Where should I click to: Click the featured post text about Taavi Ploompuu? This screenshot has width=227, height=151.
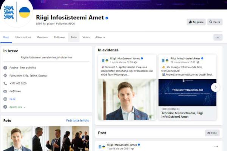coord(127,71)
